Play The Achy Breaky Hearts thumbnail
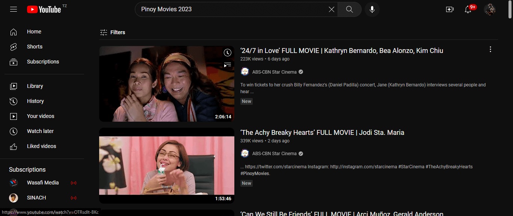Viewport: 513px width, 216px height. [167, 166]
